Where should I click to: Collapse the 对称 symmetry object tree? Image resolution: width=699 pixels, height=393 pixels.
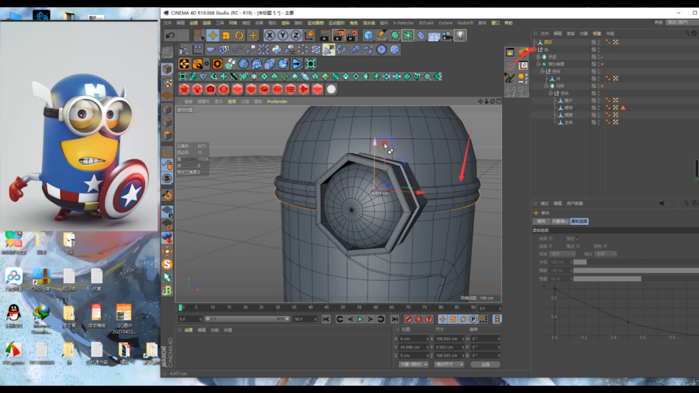click(547, 86)
